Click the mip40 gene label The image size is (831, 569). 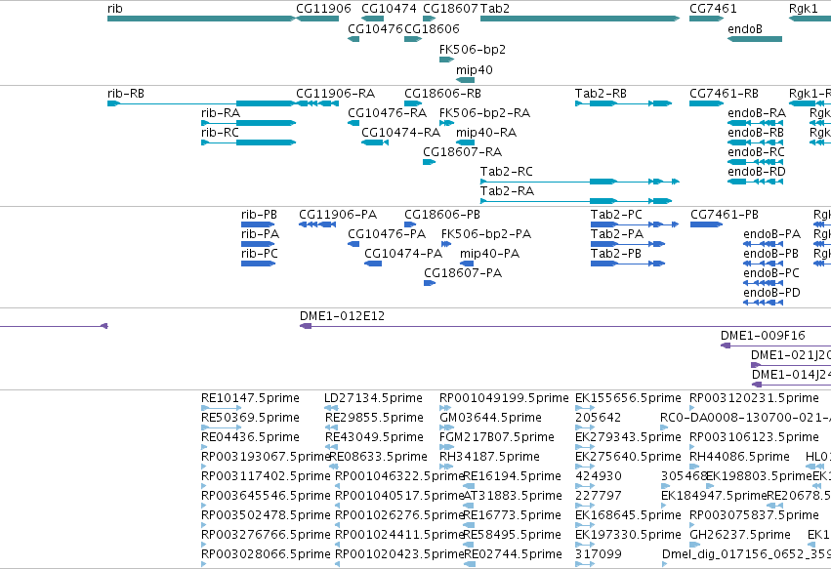475,70
